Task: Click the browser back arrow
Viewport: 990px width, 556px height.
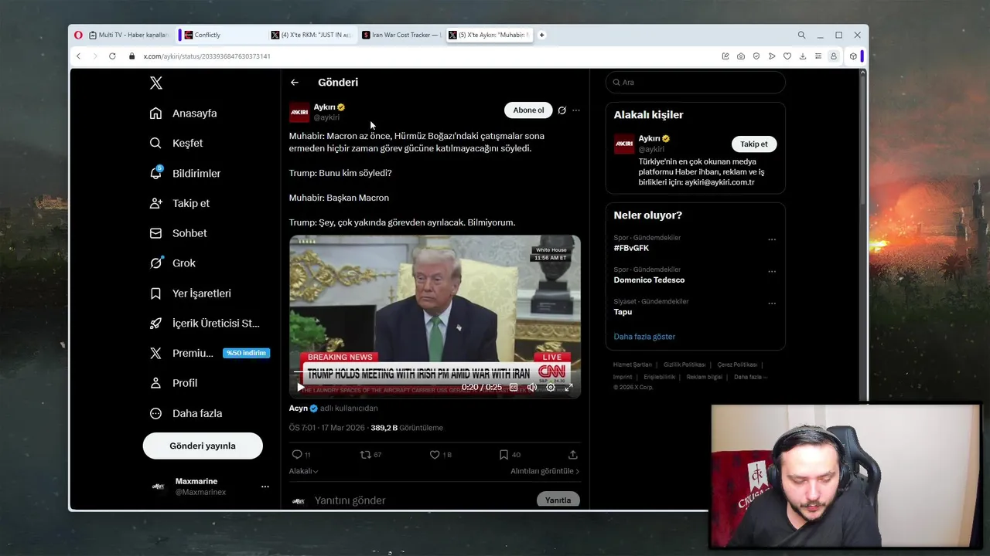Action: coord(78,56)
